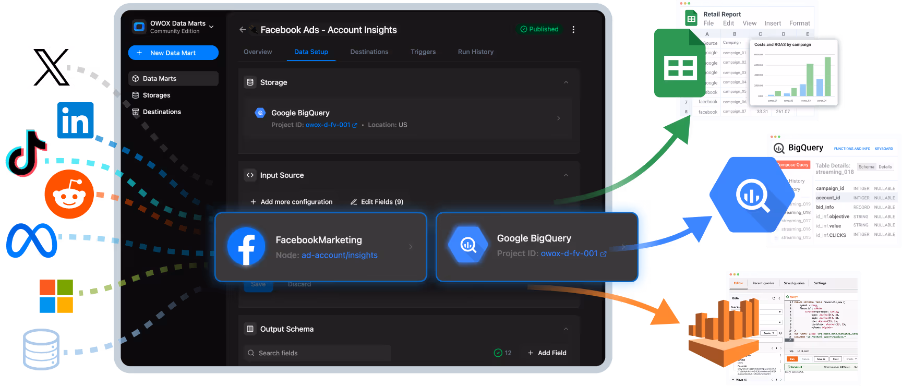902x386 pixels.
Task: Open the Run History tab
Action: [x=476, y=52]
